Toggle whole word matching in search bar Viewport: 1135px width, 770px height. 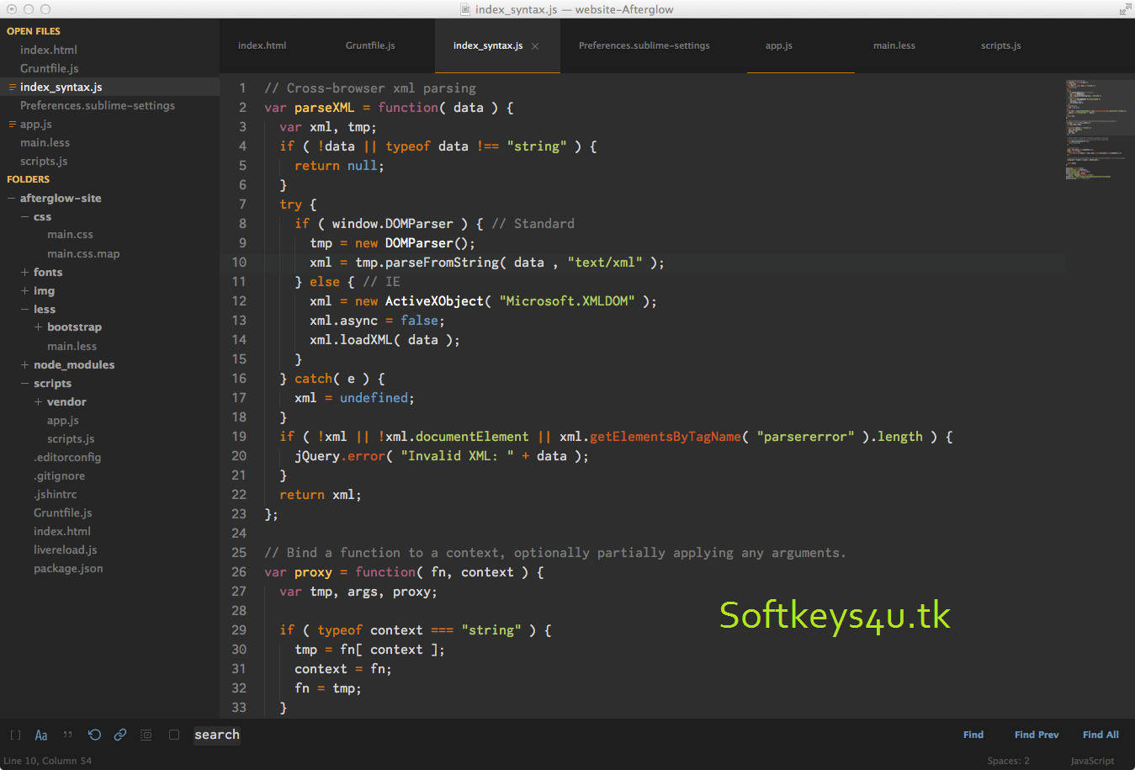pyautogui.click(x=67, y=735)
